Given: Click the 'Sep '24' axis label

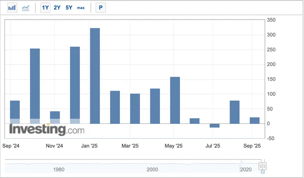Looking at the screenshot, I should [x=11, y=146].
